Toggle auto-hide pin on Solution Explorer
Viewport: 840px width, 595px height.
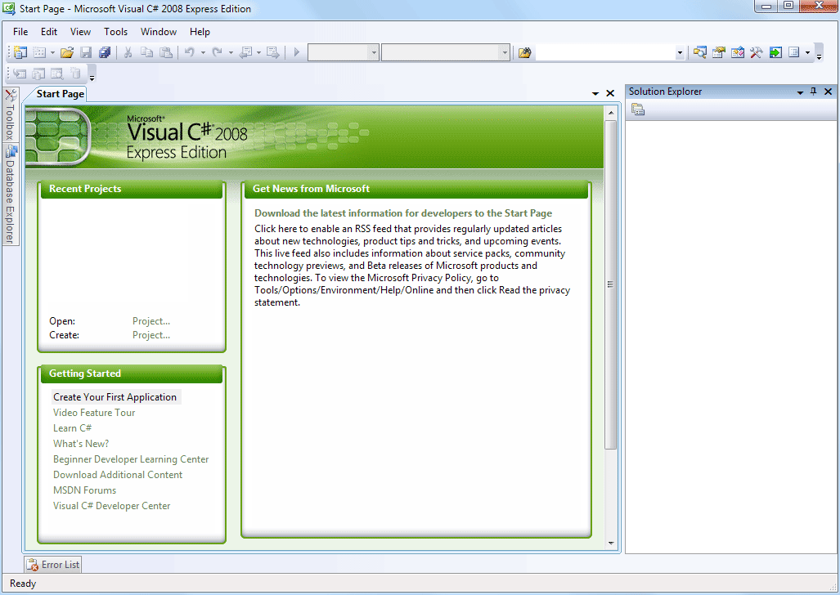813,92
